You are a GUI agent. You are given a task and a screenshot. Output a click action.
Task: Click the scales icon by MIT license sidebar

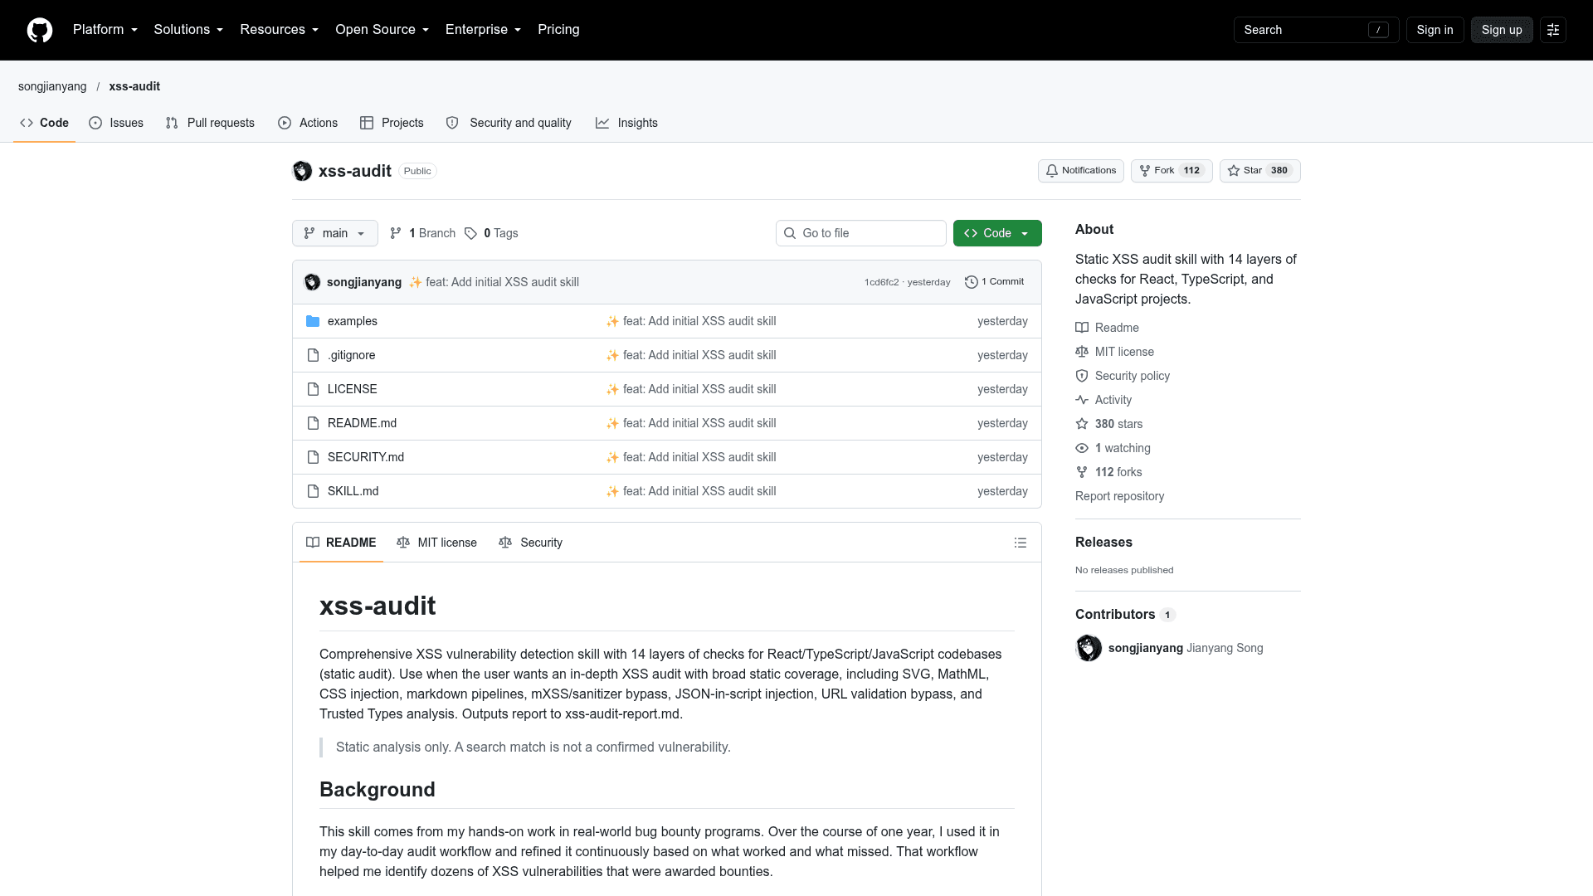(1082, 352)
